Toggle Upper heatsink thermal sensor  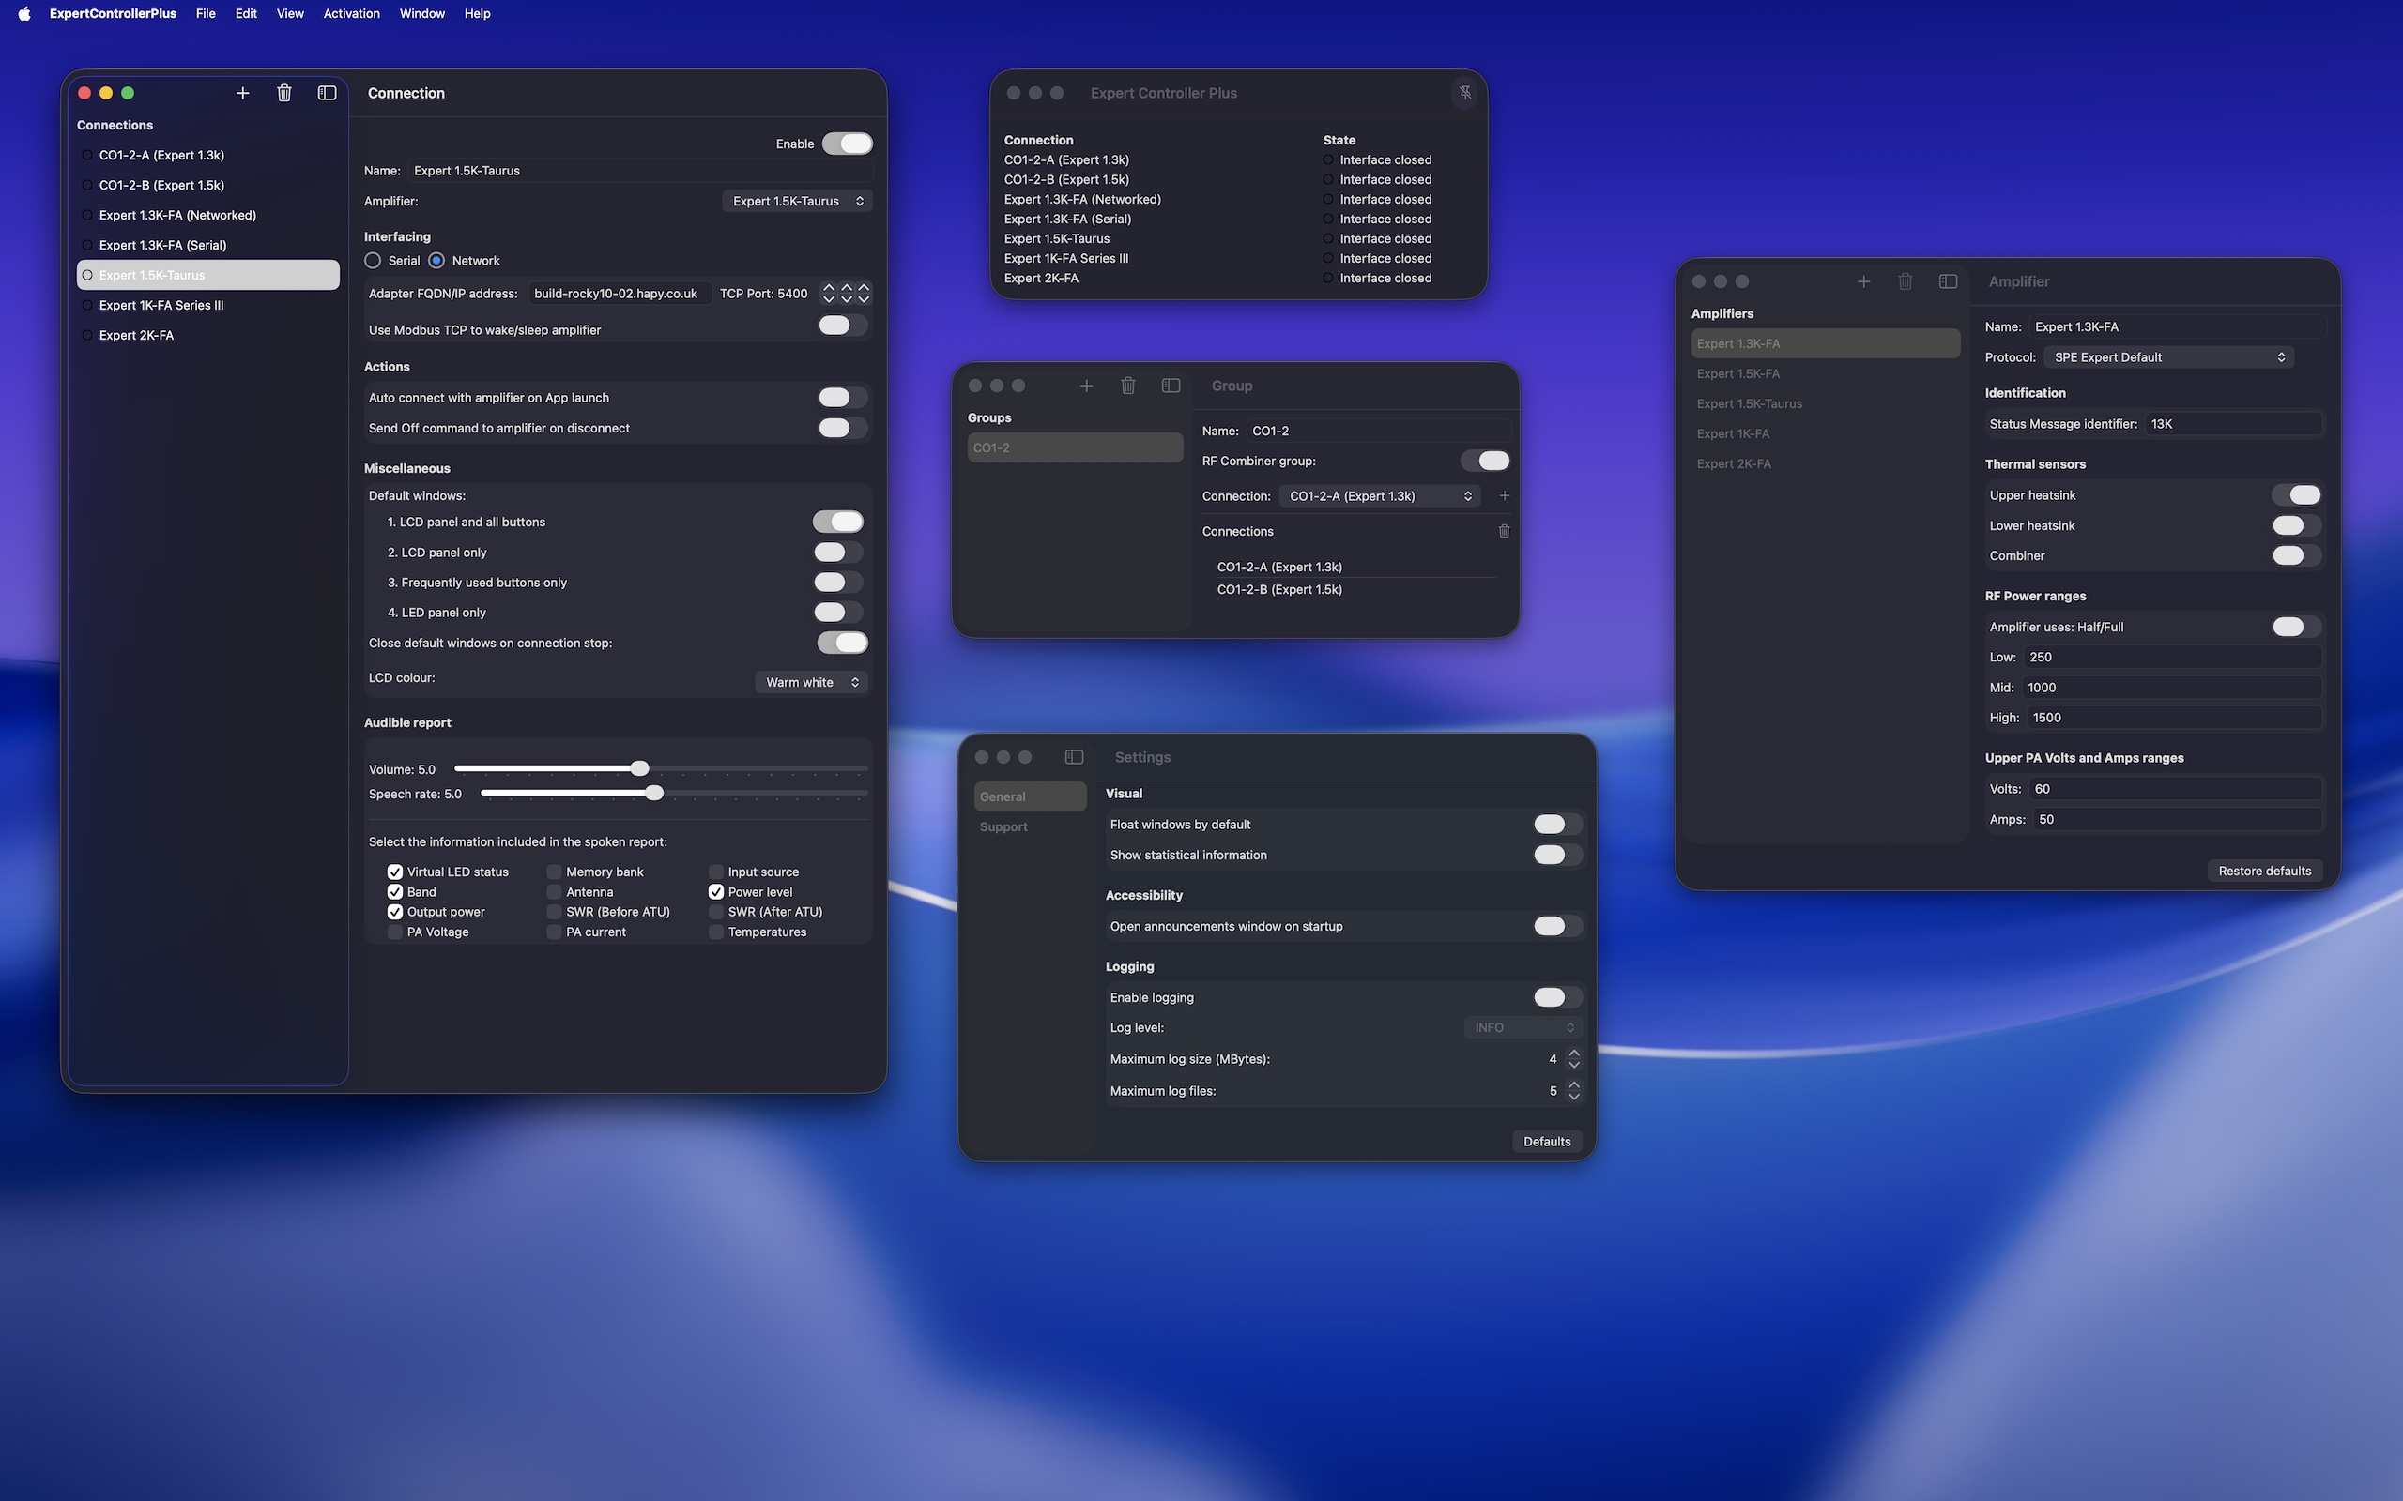2298,494
